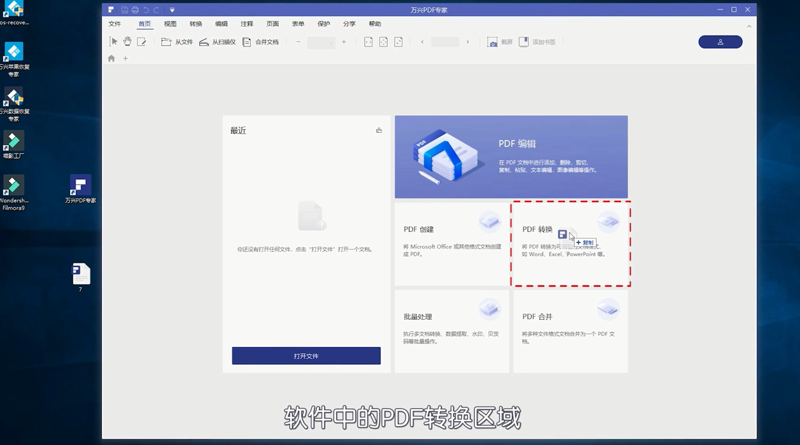Viewport: 800px width, 445px height.
Task: Go to previous page arrow
Action: tap(422, 42)
